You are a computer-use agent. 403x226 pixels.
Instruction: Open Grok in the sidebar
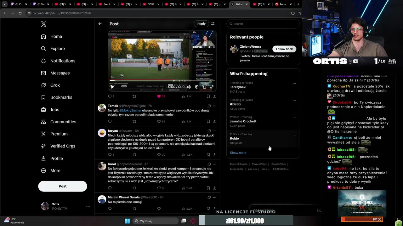50,85
